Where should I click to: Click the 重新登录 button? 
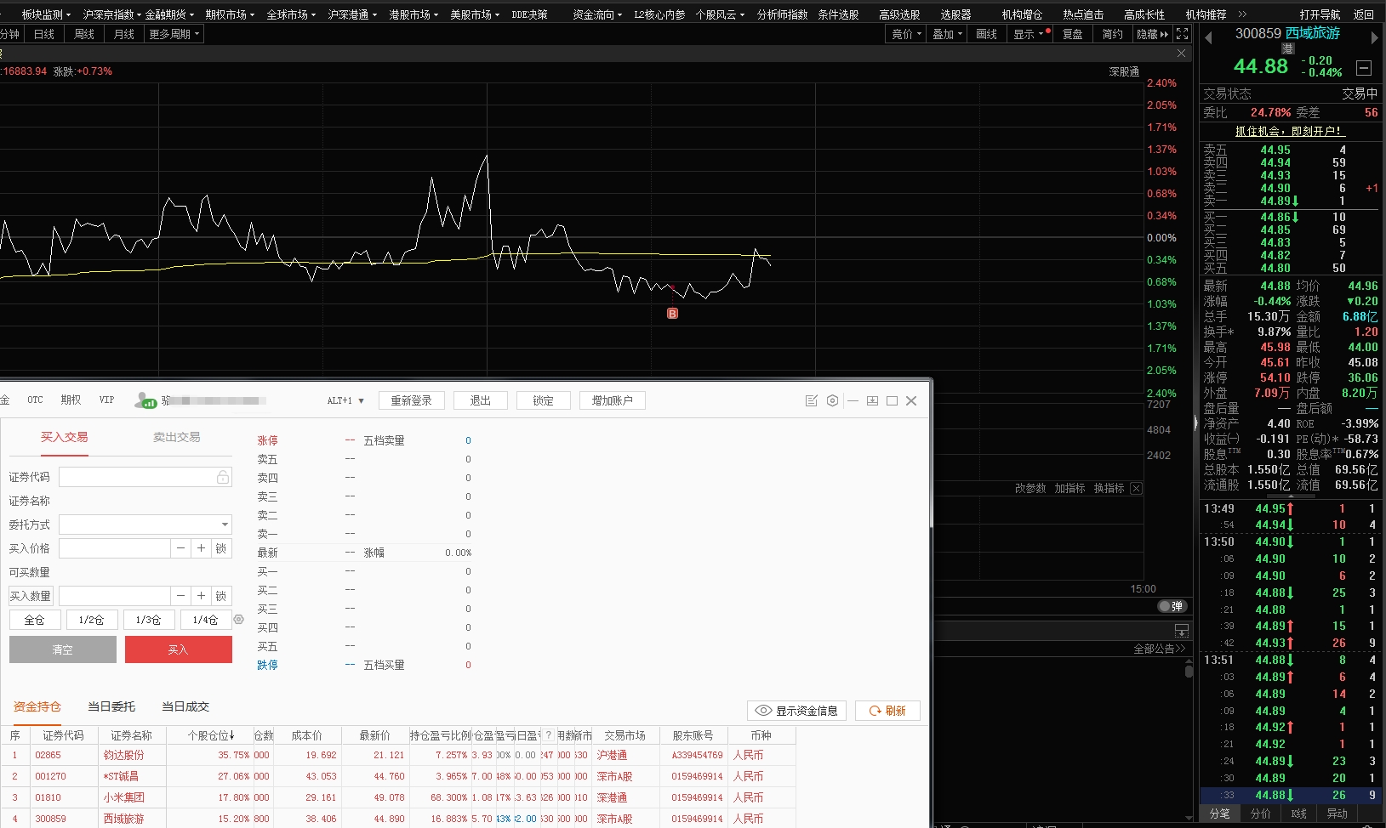tap(412, 400)
